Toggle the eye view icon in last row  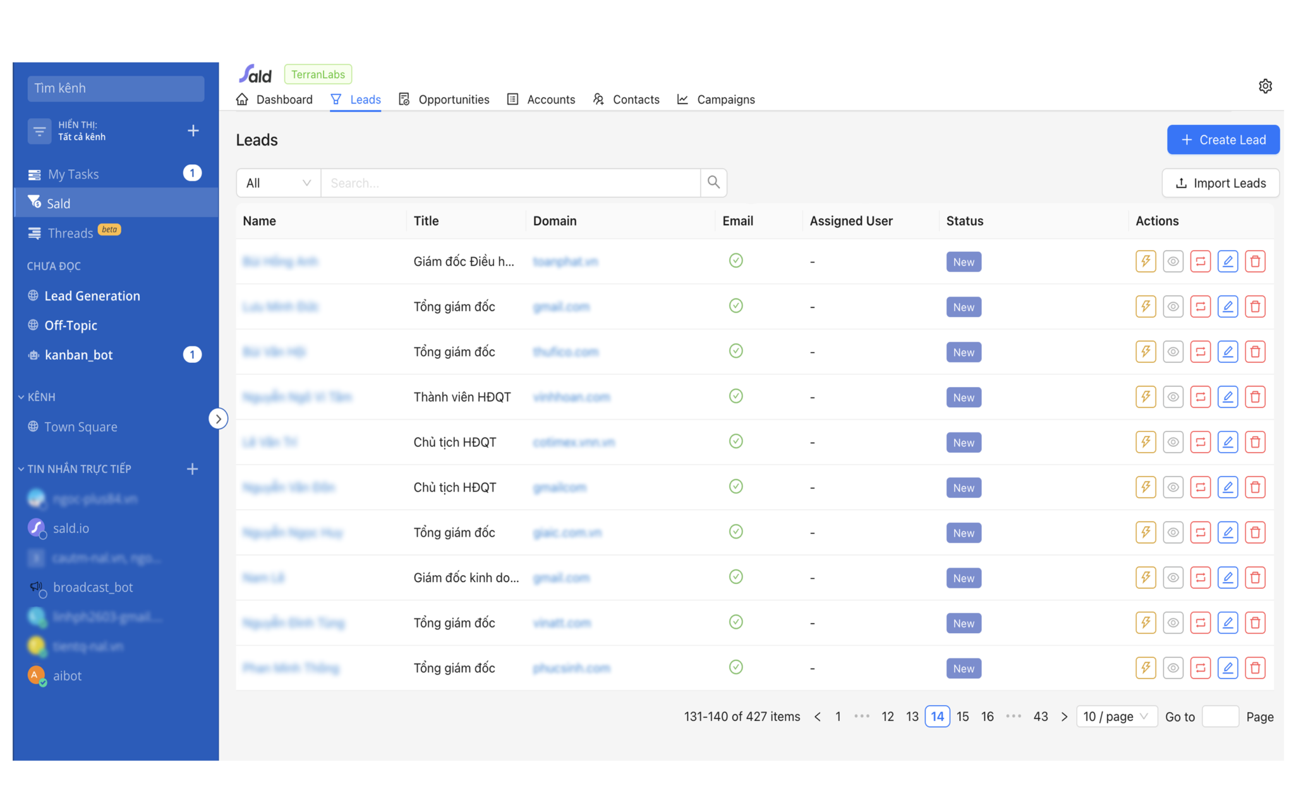pyautogui.click(x=1173, y=668)
